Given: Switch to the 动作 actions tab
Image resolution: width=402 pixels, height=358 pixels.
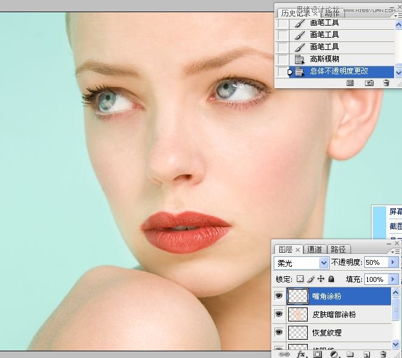Looking at the screenshot, I should (332, 13).
